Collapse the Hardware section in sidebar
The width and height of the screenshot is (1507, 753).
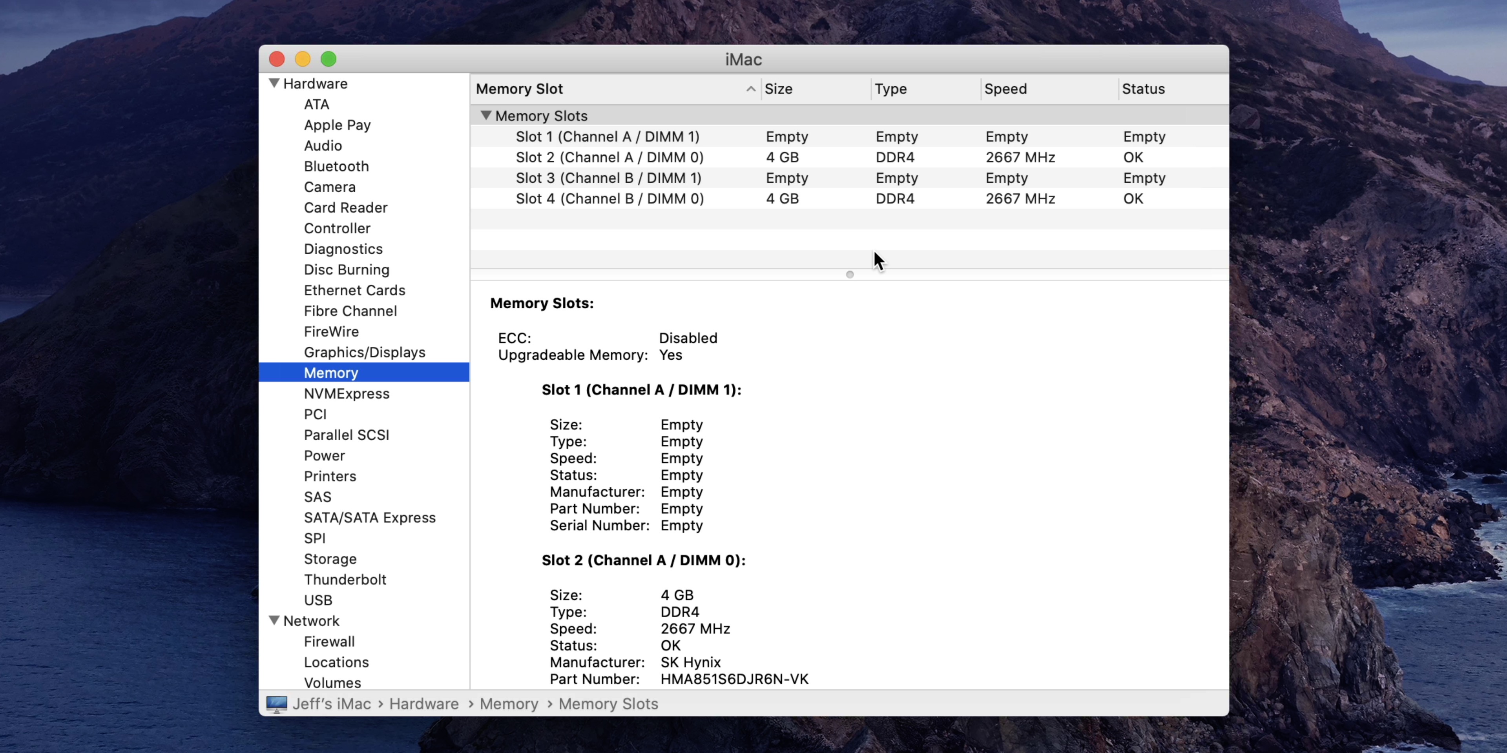[274, 83]
